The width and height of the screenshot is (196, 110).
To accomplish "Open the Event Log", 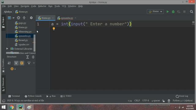I will point(182,96).
